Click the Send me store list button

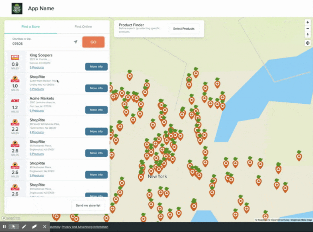(88, 205)
